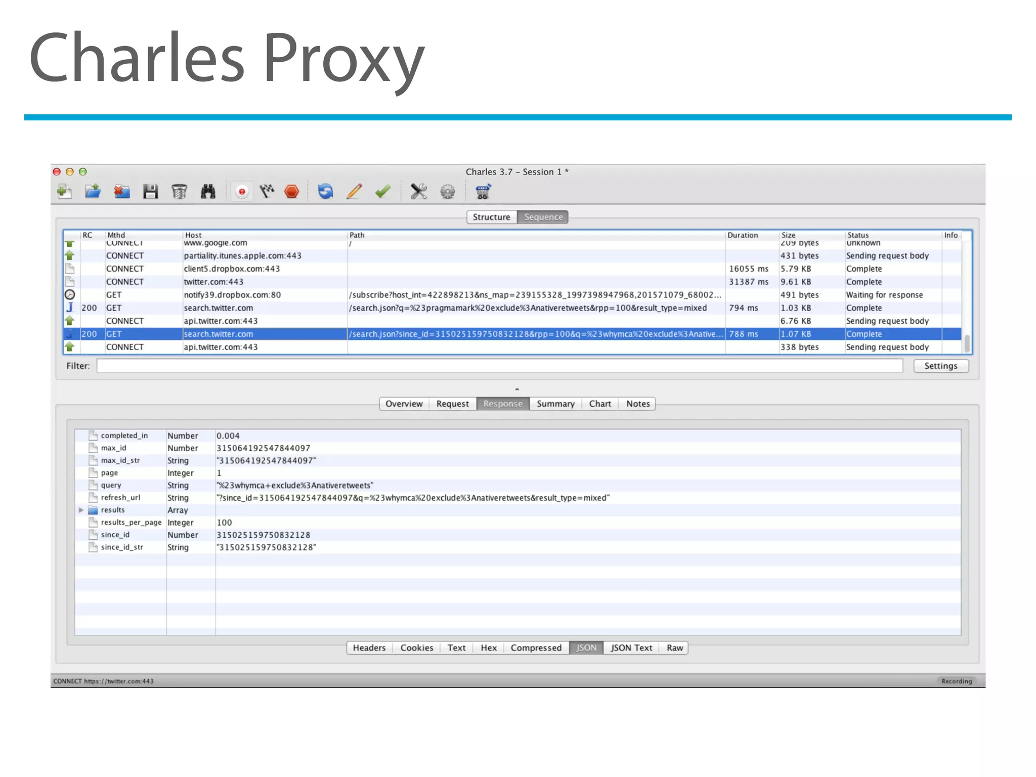The image size is (1036, 777).
Task: Focus the Filter input field
Action: coord(500,366)
